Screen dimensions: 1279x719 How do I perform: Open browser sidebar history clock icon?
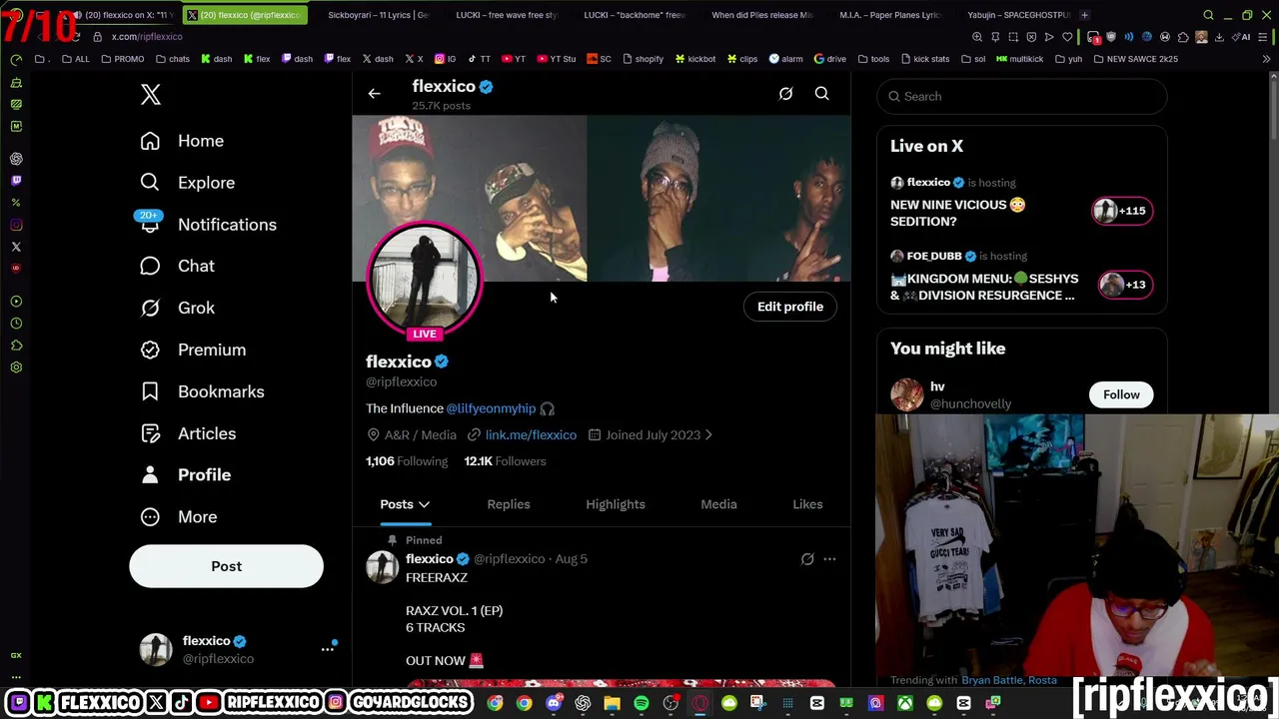click(16, 324)
